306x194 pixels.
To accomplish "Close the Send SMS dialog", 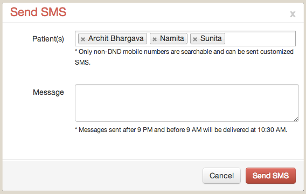I will point(293,14).
